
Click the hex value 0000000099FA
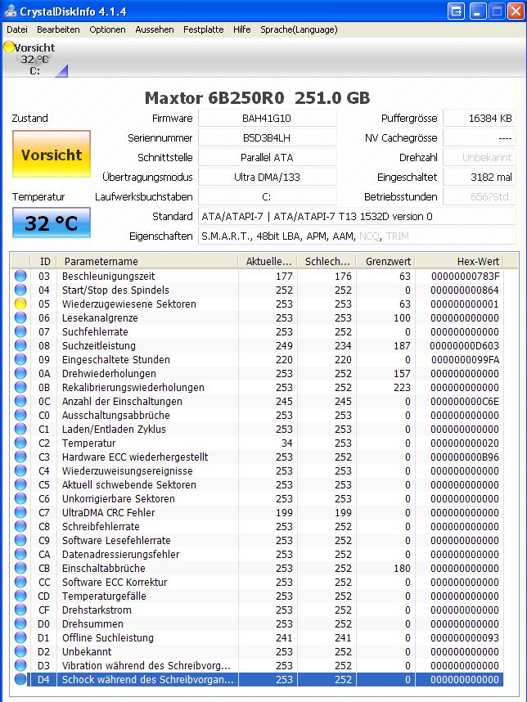coord(465,359)
